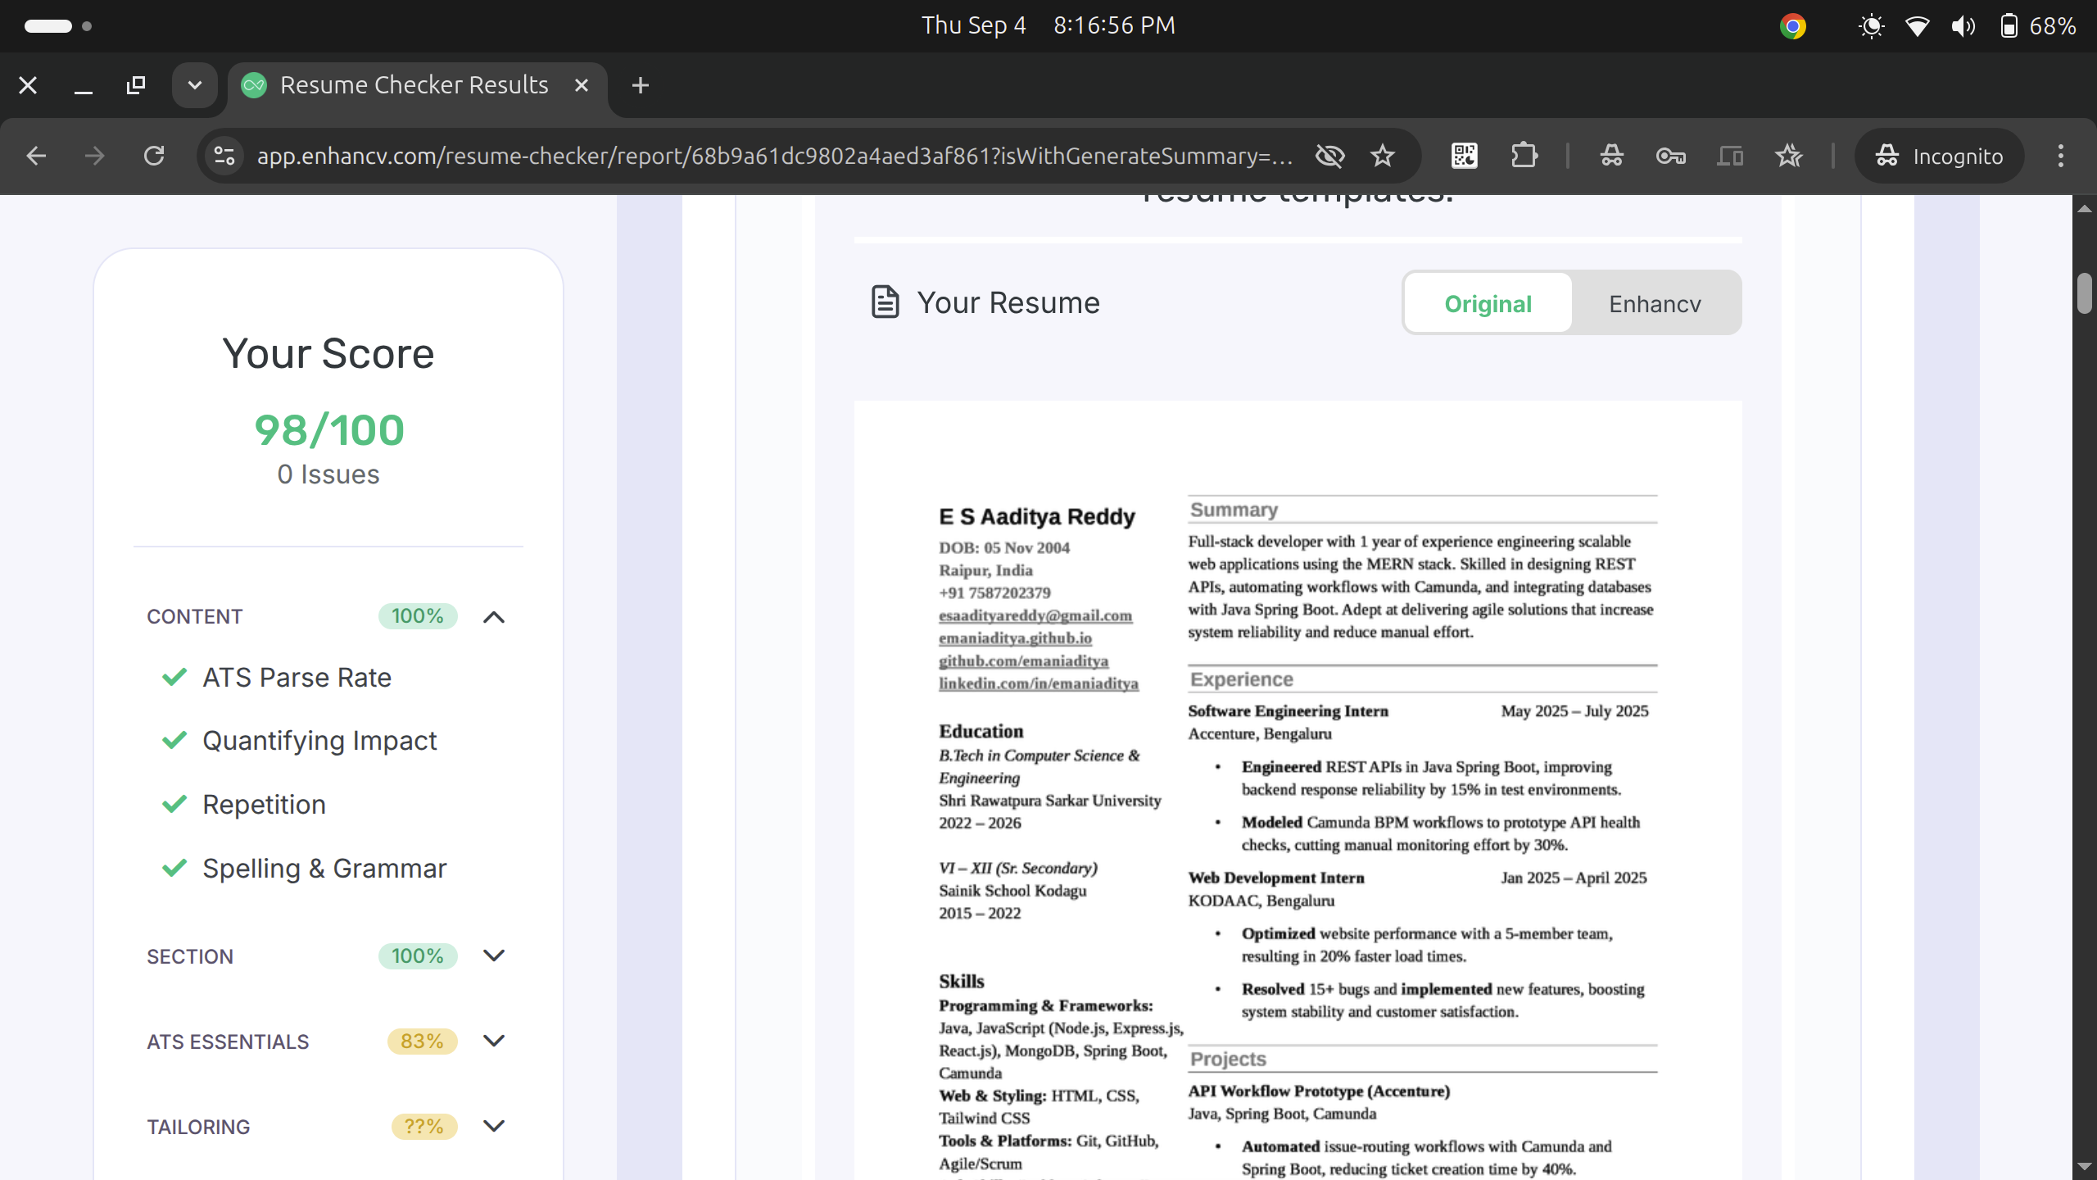Viewport: 2097px width, 1180px height.
Task: Switch resume view to Original
Action: pos(1488,304)
